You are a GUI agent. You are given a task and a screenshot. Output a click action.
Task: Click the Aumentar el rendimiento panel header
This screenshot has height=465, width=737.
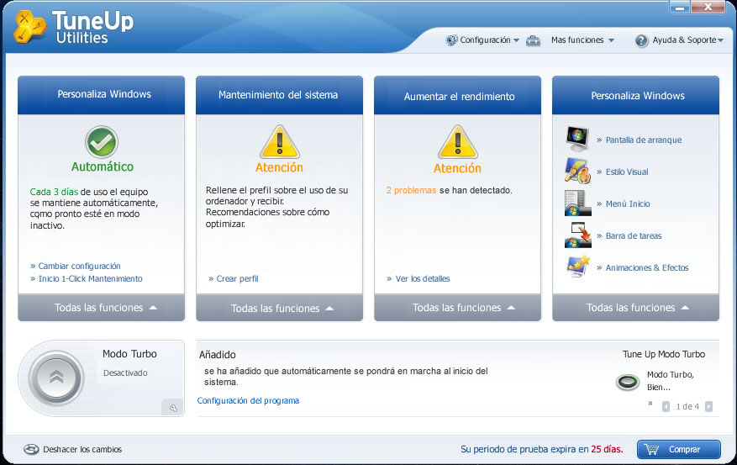point(457,95)
